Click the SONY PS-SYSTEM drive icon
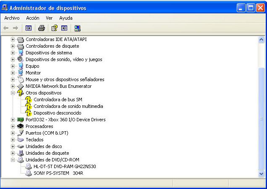 pos(29,173)
